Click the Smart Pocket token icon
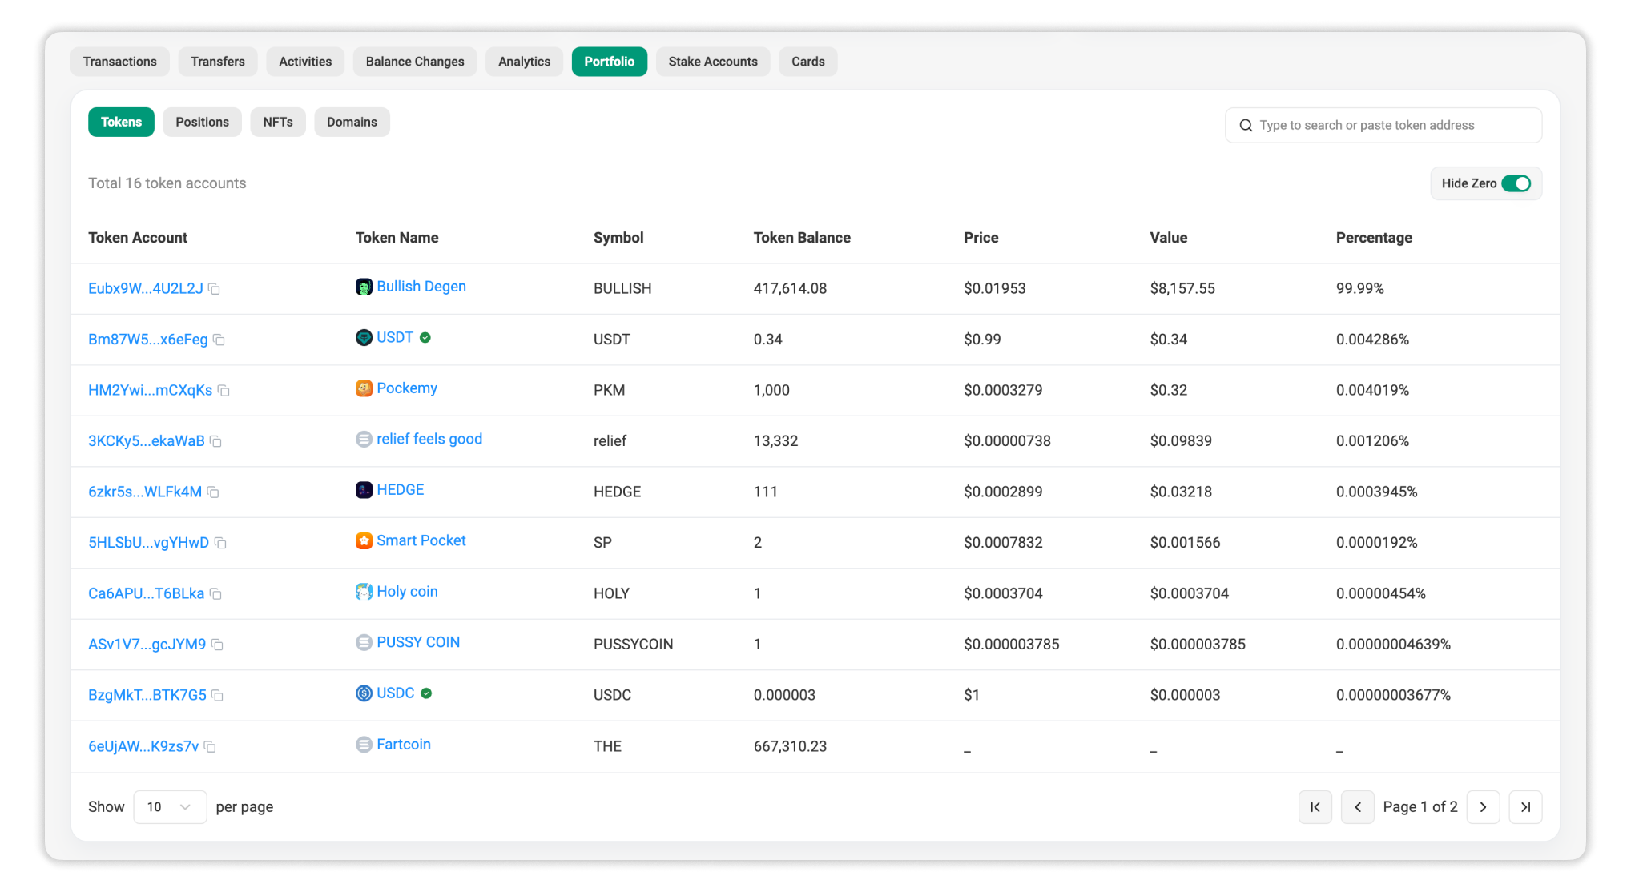Screen dimensions: 1631x892 pyautogui.click(x=364, y=540)
